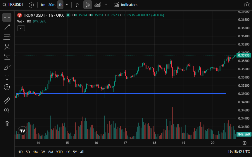This screenshot has height=157, width=252.
Task: Select the 1h timeframe
Action: (61, 5)
